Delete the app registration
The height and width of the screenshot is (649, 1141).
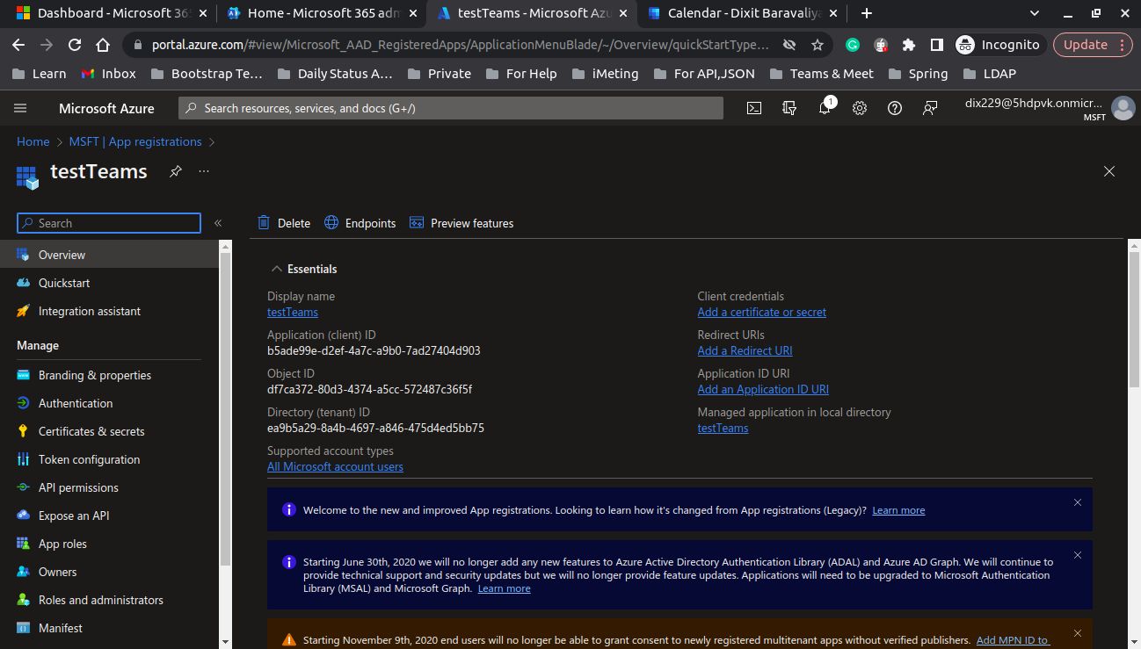pos(284,223)
